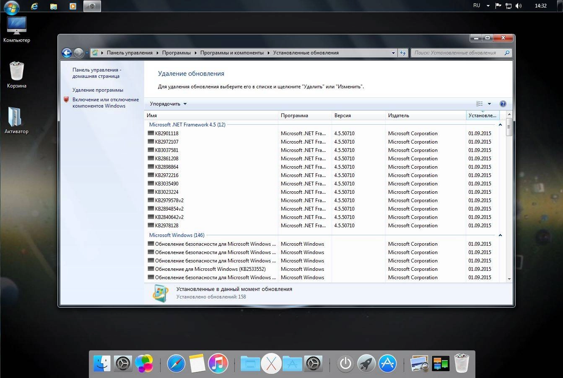Open the yellow Notes dock icon
Image resolution: width=563 pixels, height=378 pixels.
tap(197, 363)
